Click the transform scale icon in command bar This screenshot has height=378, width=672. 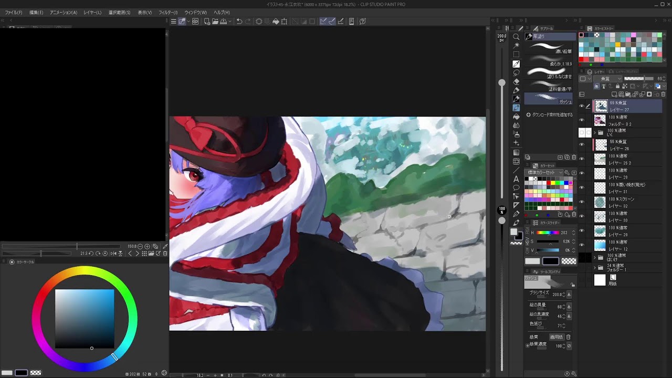[x=284, y=22]
